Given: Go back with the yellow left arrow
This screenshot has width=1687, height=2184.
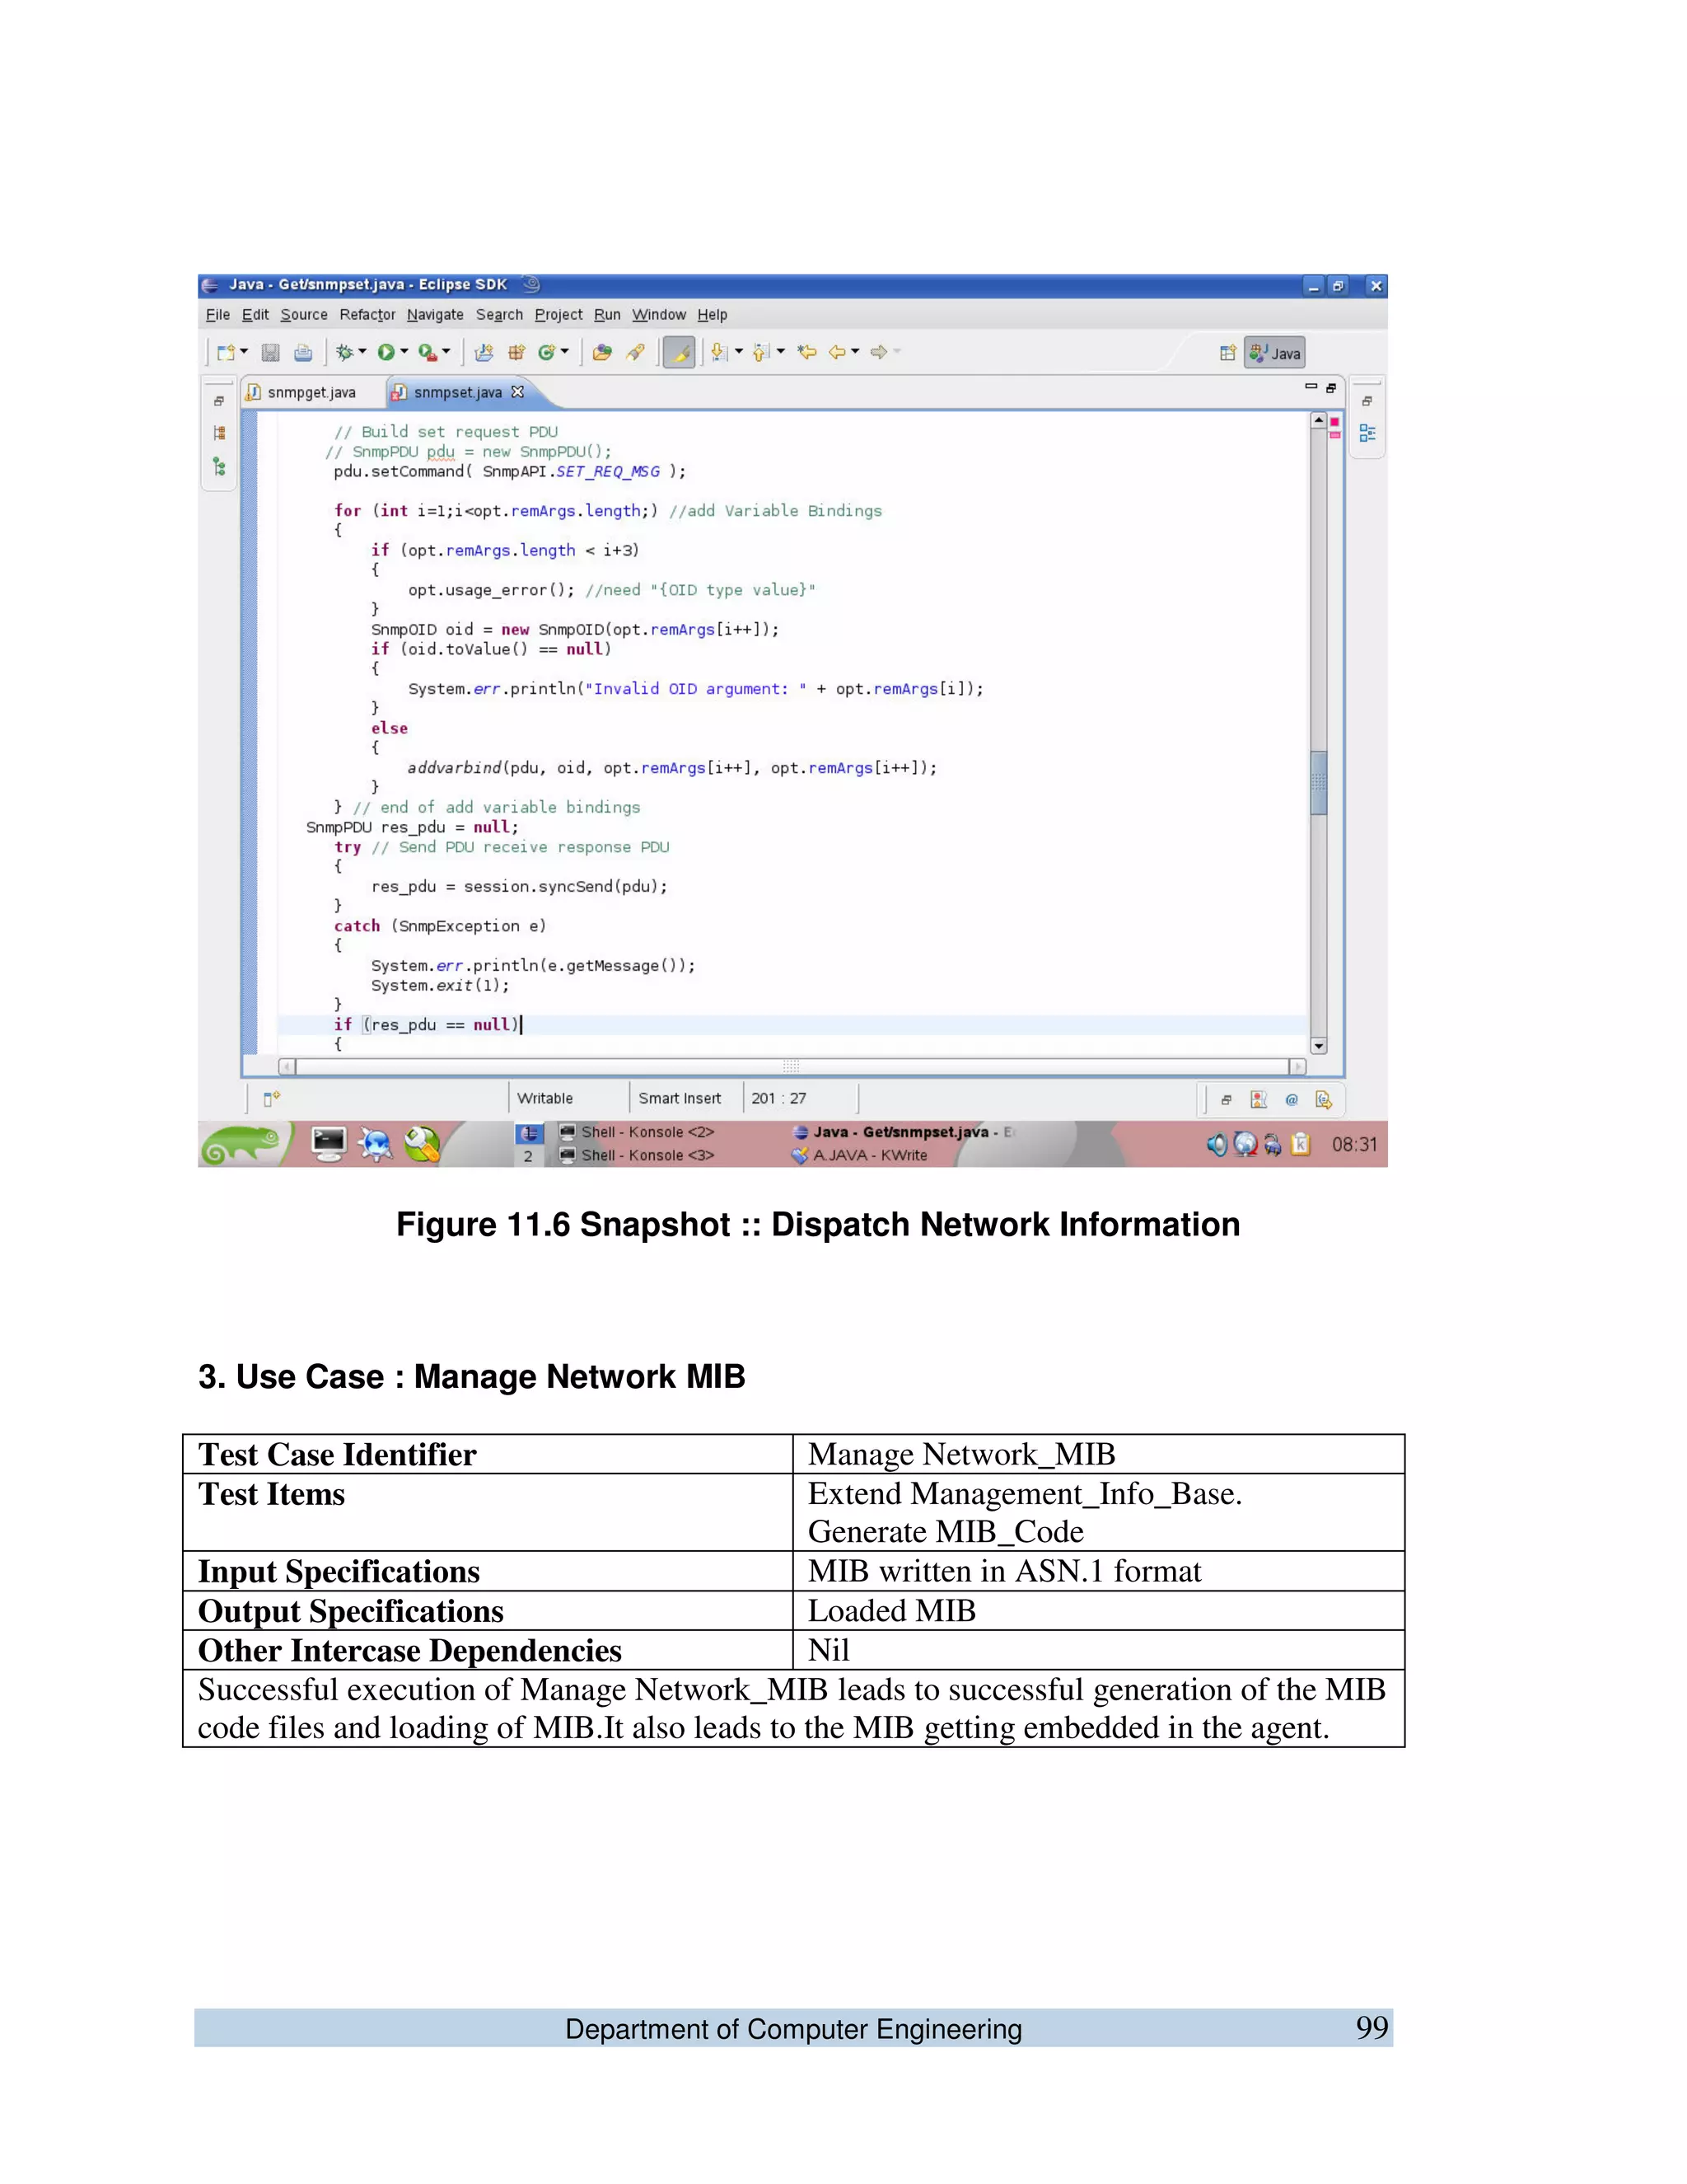Looking at the screenshot, I should click(838, 352).
